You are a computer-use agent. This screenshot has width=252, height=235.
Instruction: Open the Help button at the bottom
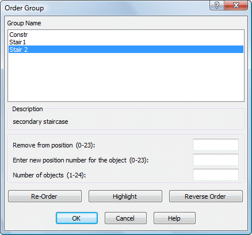(174, 218)
